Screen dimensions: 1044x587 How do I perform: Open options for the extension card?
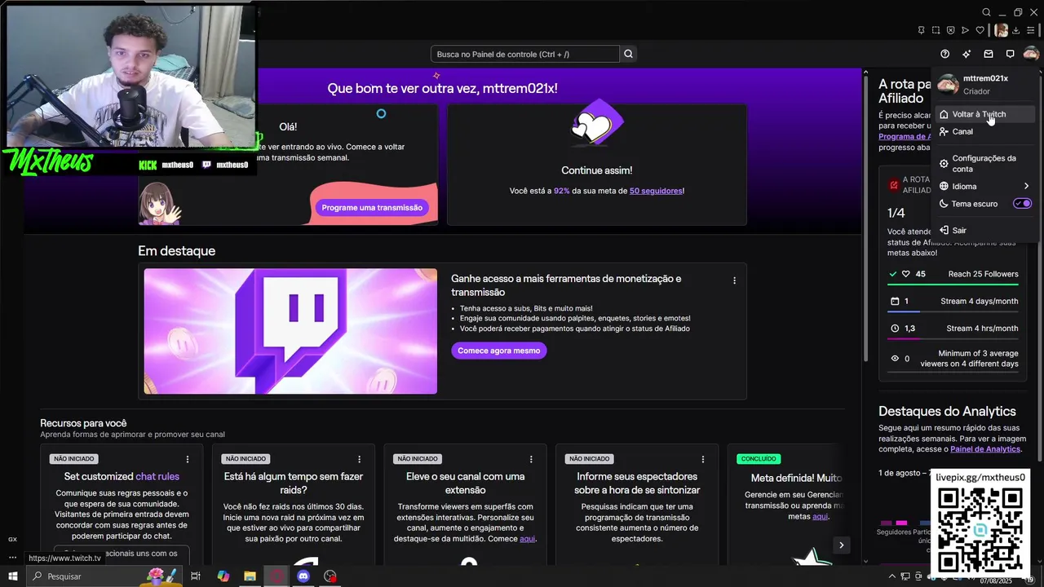531,459
